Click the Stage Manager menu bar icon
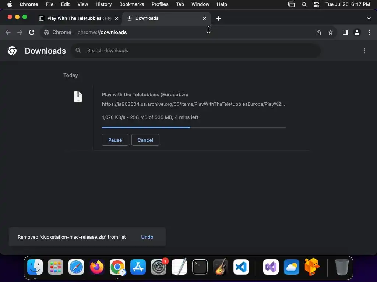 (x=292, y=4)
